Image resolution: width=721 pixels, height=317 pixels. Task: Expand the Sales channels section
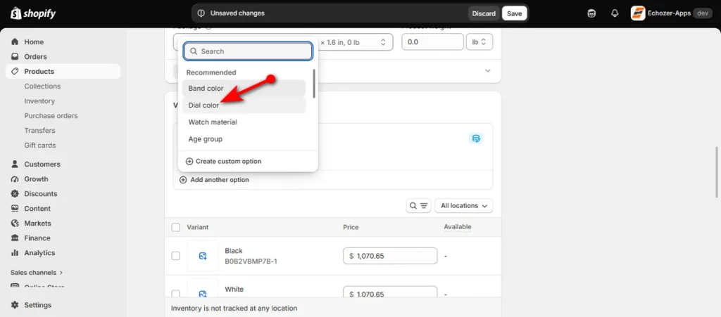click(37, 273)
